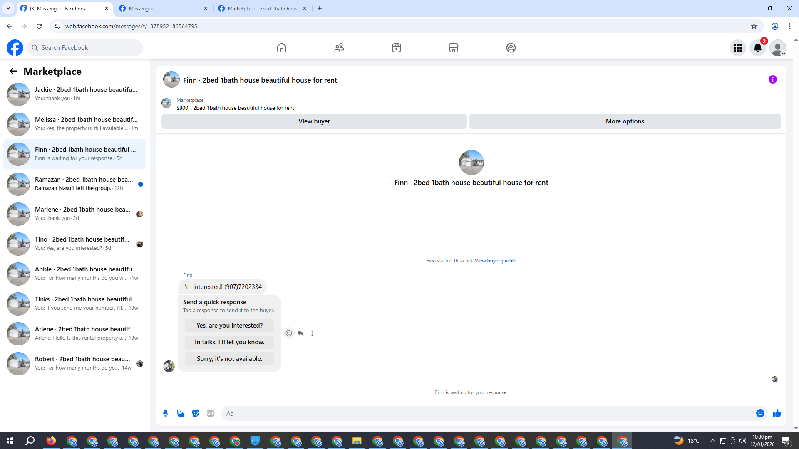Viewport: 799px width, 449px height.
Task: Open the notifications bell
Action: click(757, 48)
